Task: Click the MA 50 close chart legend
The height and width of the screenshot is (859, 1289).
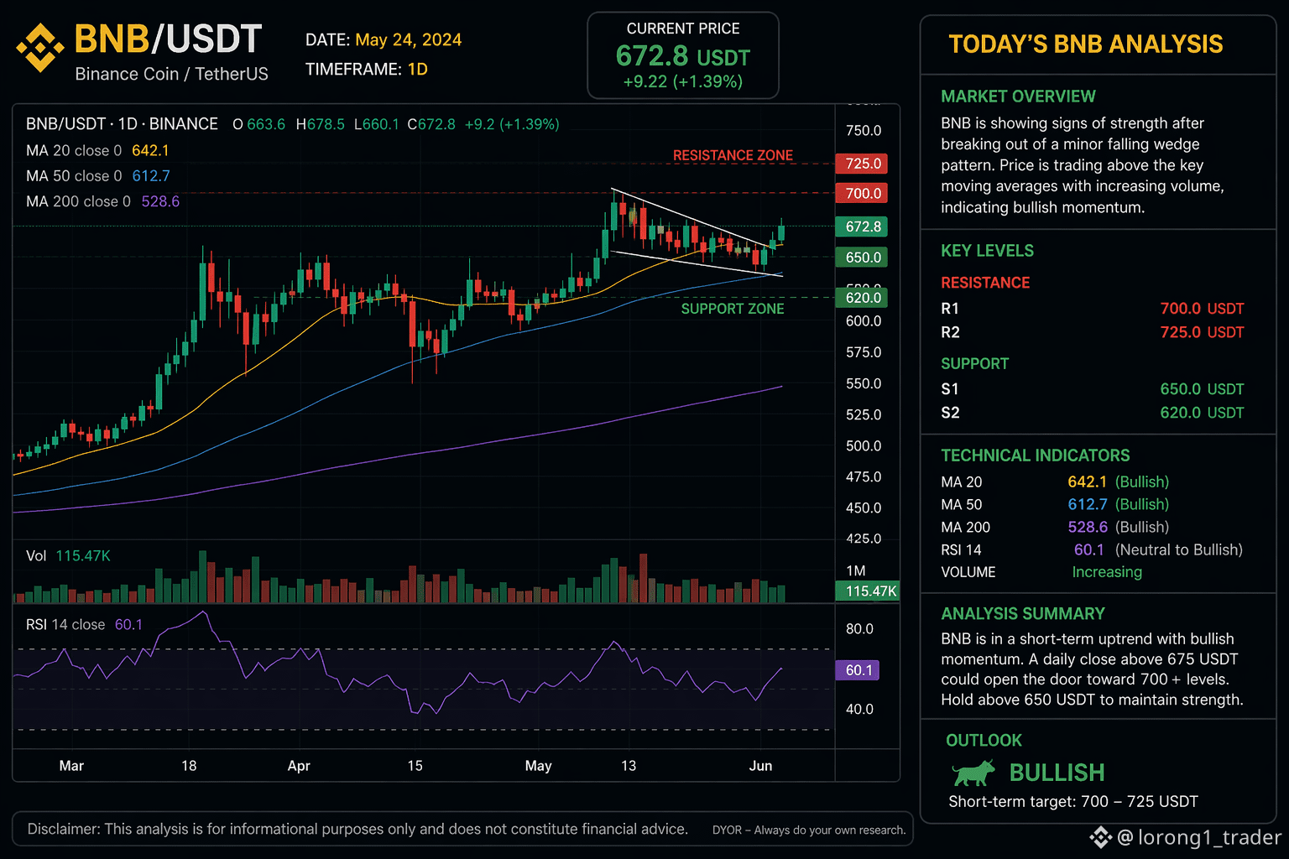Action: pyautogui.click(x=97, y=175)
